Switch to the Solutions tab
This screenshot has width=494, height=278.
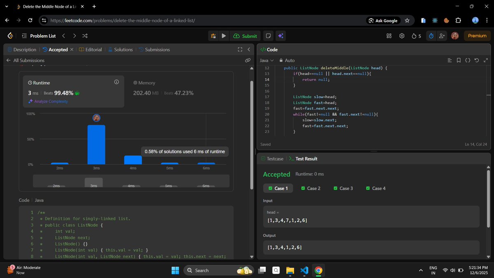coord(120,49)
